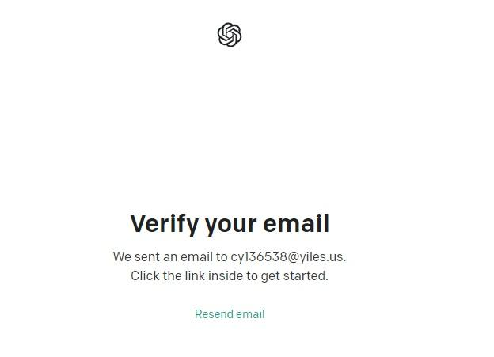Click the word 'inside' in instructions
The image size is (494, 357).
pos(226,275)
